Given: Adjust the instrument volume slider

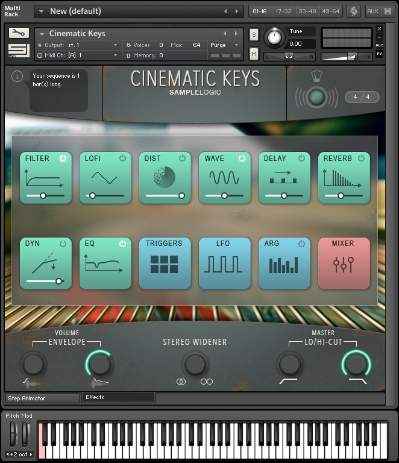Looking at the screenshot, I should pos(347,57).
